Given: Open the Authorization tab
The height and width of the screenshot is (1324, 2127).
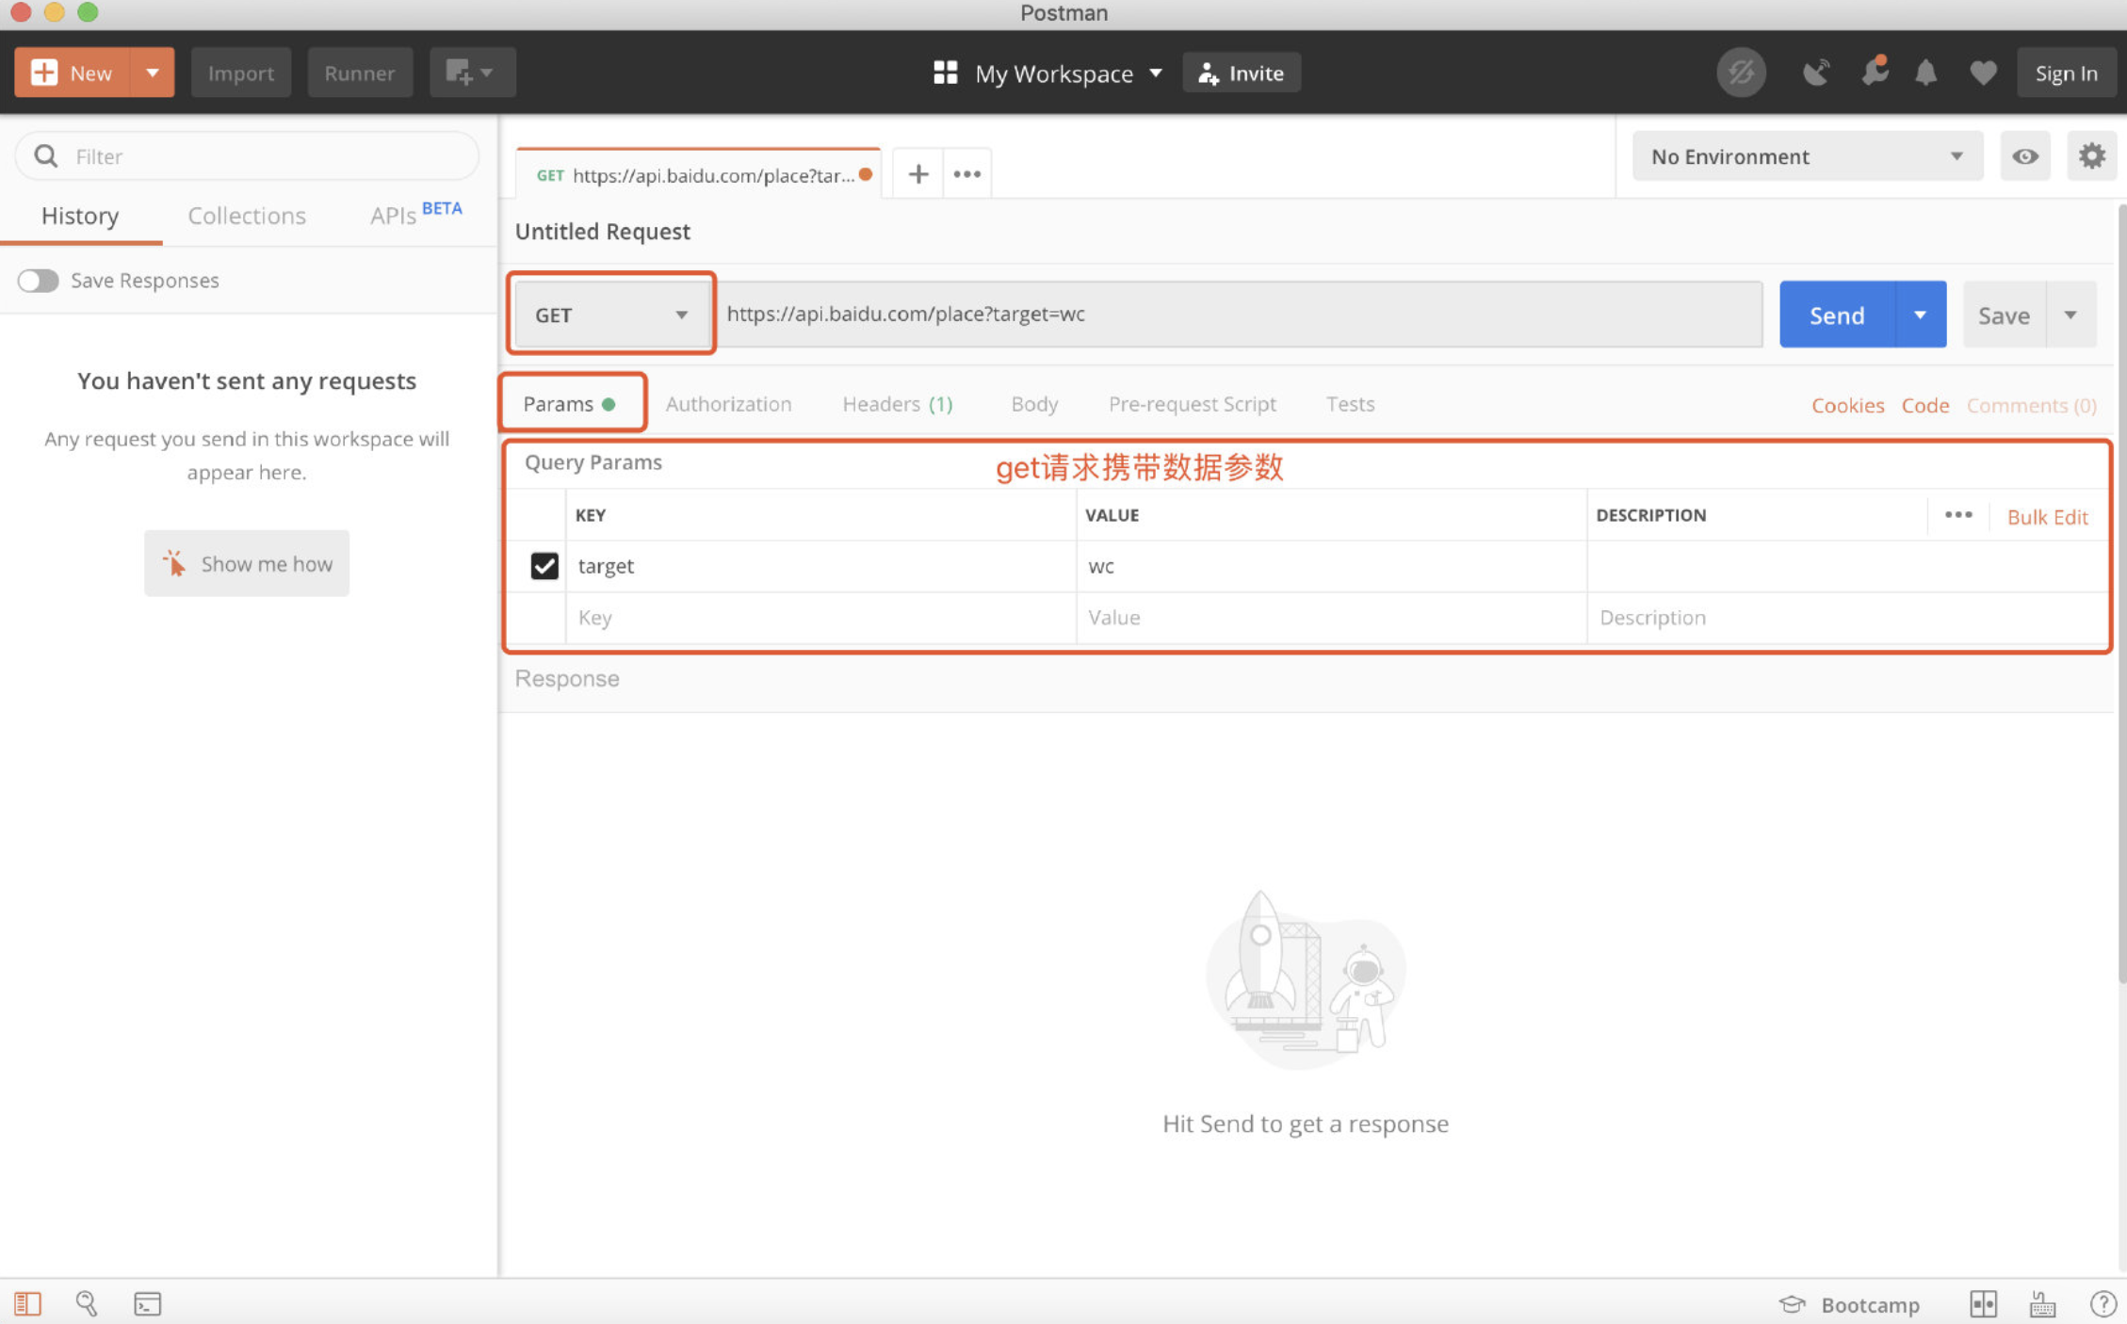Looking at the screenshot, I should point(728,404).
